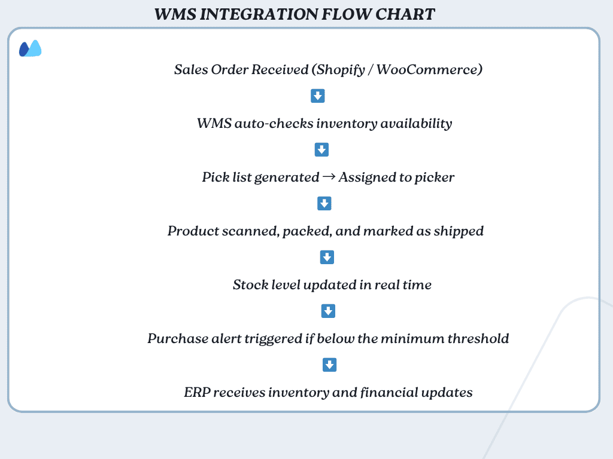
Task: Click down arrow below Product scanned step
Action: pyautogui.click(x=327, y=258)
